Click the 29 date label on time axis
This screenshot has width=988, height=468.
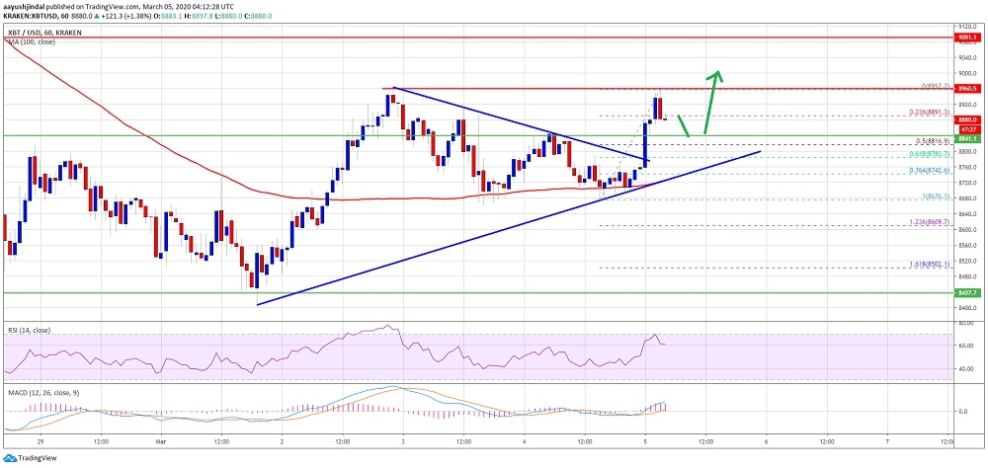pyautogui.click(x=41, y=441)
